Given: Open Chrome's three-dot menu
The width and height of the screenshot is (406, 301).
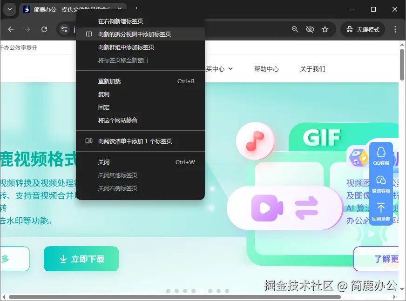Looking at the screenshot, I should click(x=395, y=29).
